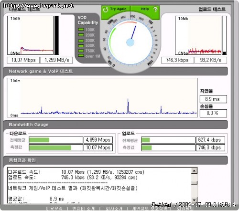This screenshot has width=239, height=211.
Task: Click the upload test speed graph
Action: (x=198, y=35)
